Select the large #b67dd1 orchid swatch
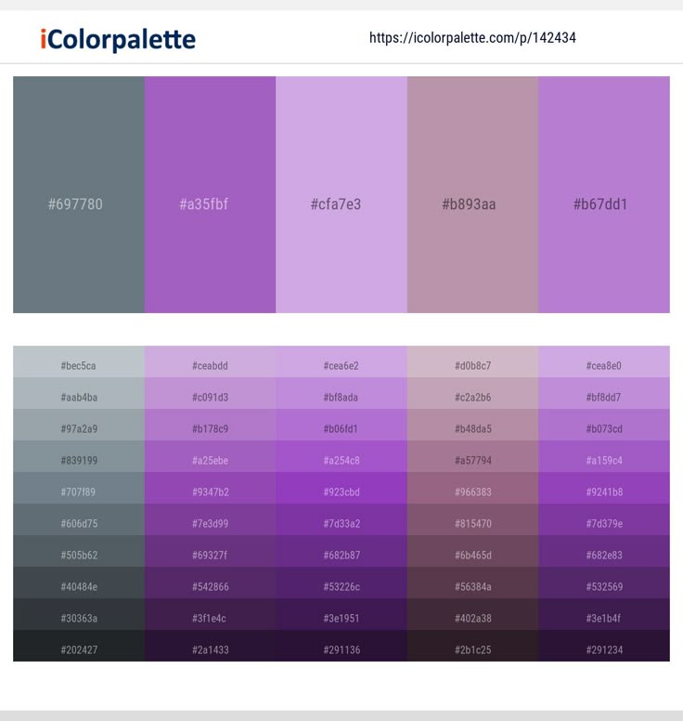 (x=604, y=194)
